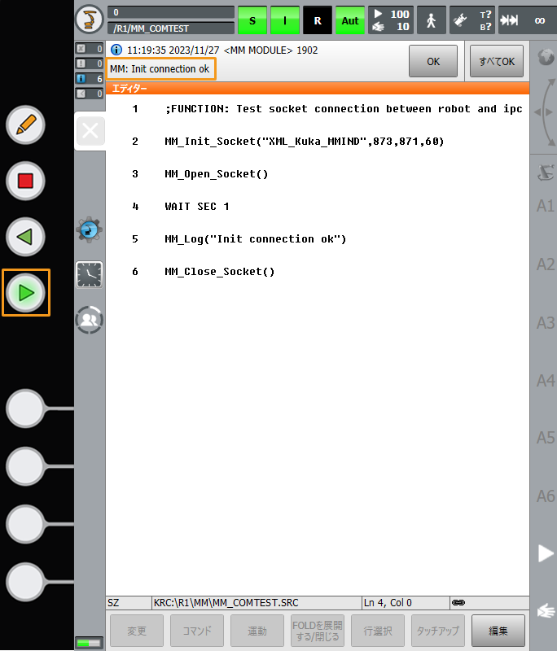Image resolution: width=557 pixels, height=651 pixels.
Task: Open error message counter showing 0
Action: (x=90, y=49)
